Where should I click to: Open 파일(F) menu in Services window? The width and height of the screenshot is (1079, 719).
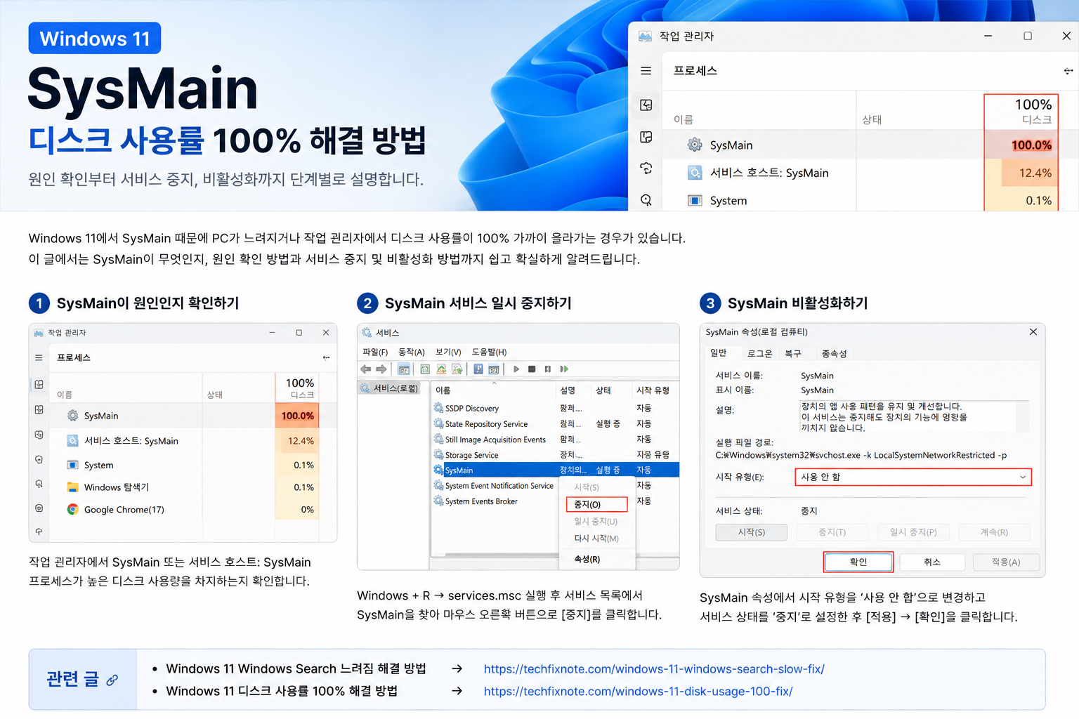[x=375, y=352]
